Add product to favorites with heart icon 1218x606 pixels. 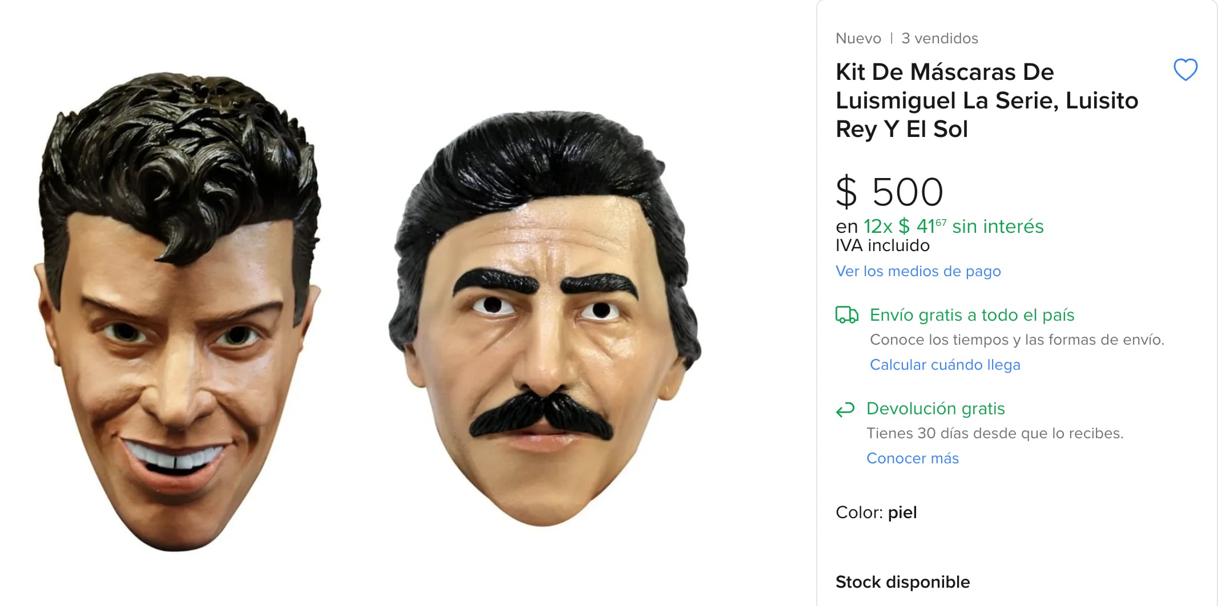point(1185,70)
